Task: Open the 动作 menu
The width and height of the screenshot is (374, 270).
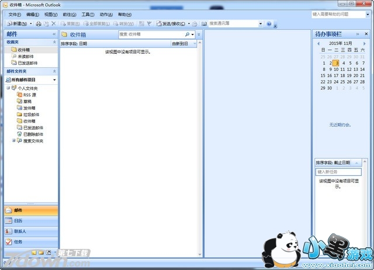Action: coord(106,15)
